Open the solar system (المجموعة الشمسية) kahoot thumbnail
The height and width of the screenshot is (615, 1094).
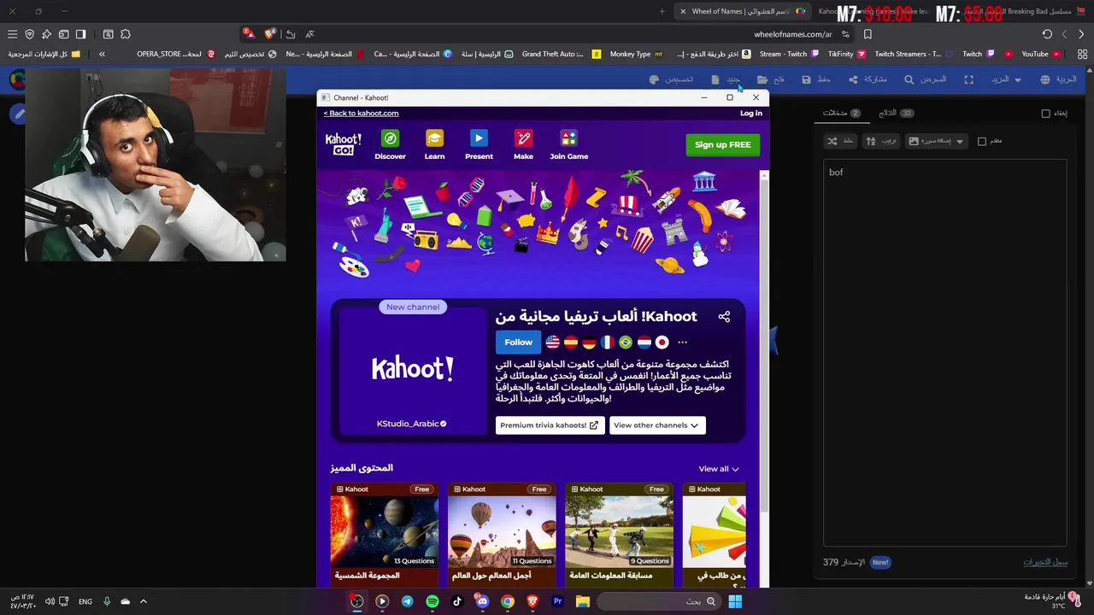tap(385, 533)
